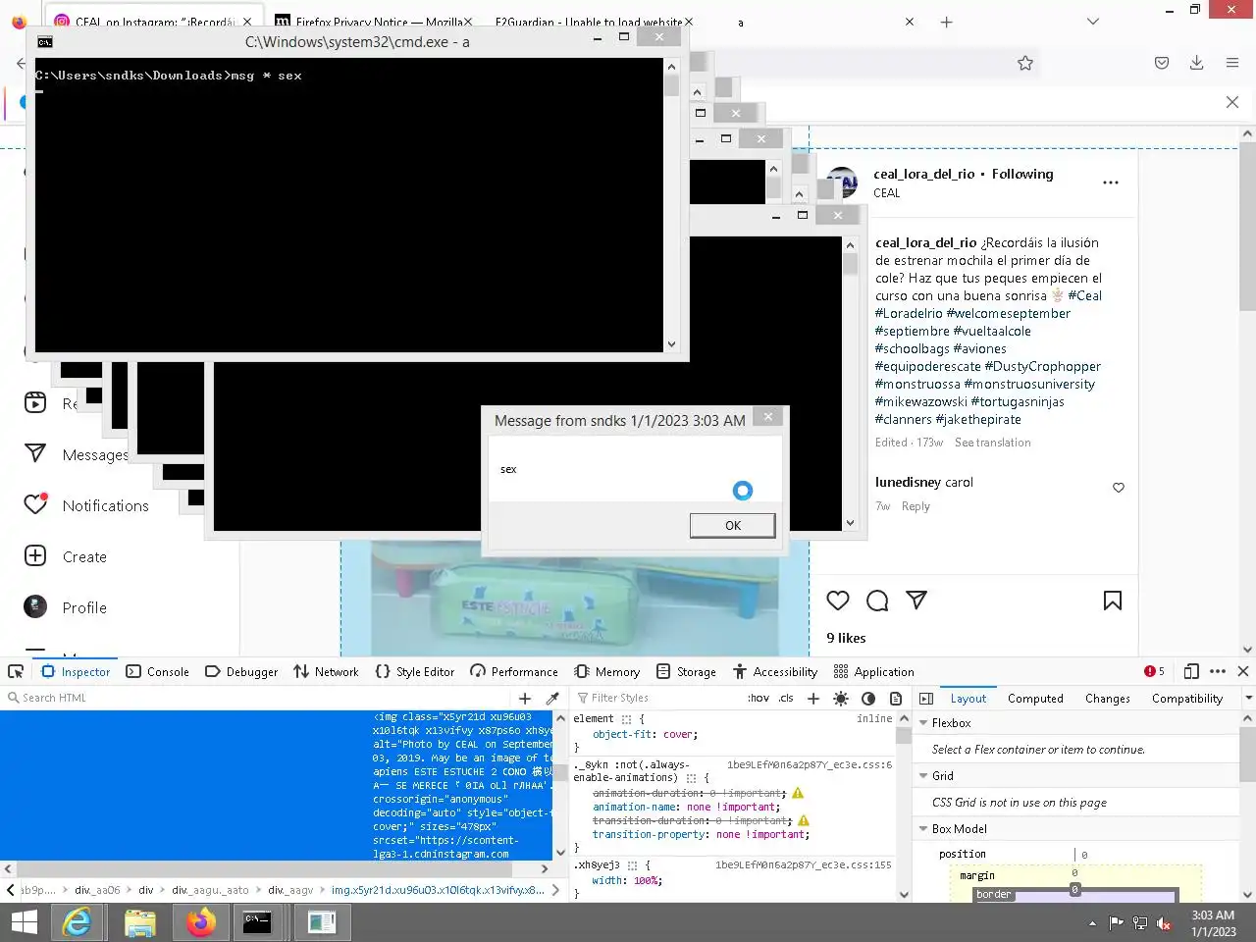
Task: Collapse the Box Model section
Action: click(x=923, y=829)
